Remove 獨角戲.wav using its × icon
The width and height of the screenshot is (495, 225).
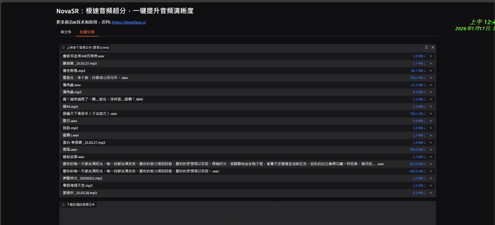431,85
